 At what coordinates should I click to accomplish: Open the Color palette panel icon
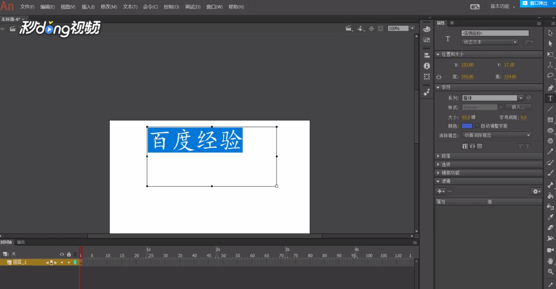pos(426,29)
